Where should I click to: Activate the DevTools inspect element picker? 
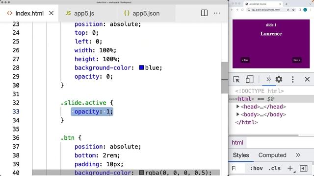click(x=236, y=79)
